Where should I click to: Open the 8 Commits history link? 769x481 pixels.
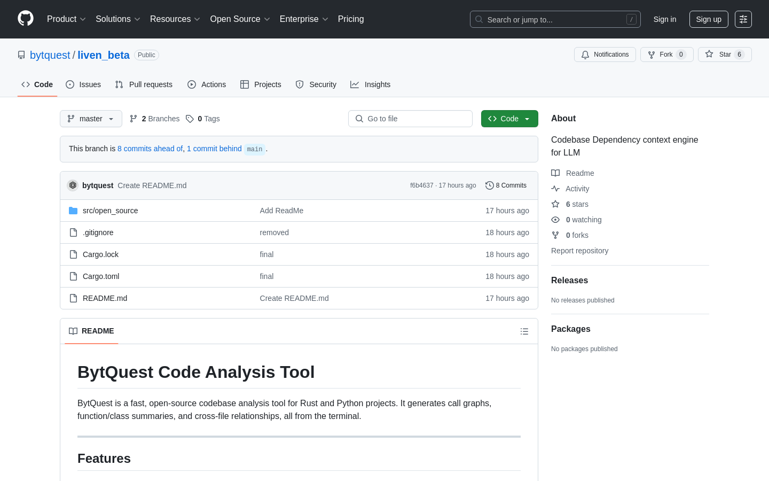click(x=506, y=185)
